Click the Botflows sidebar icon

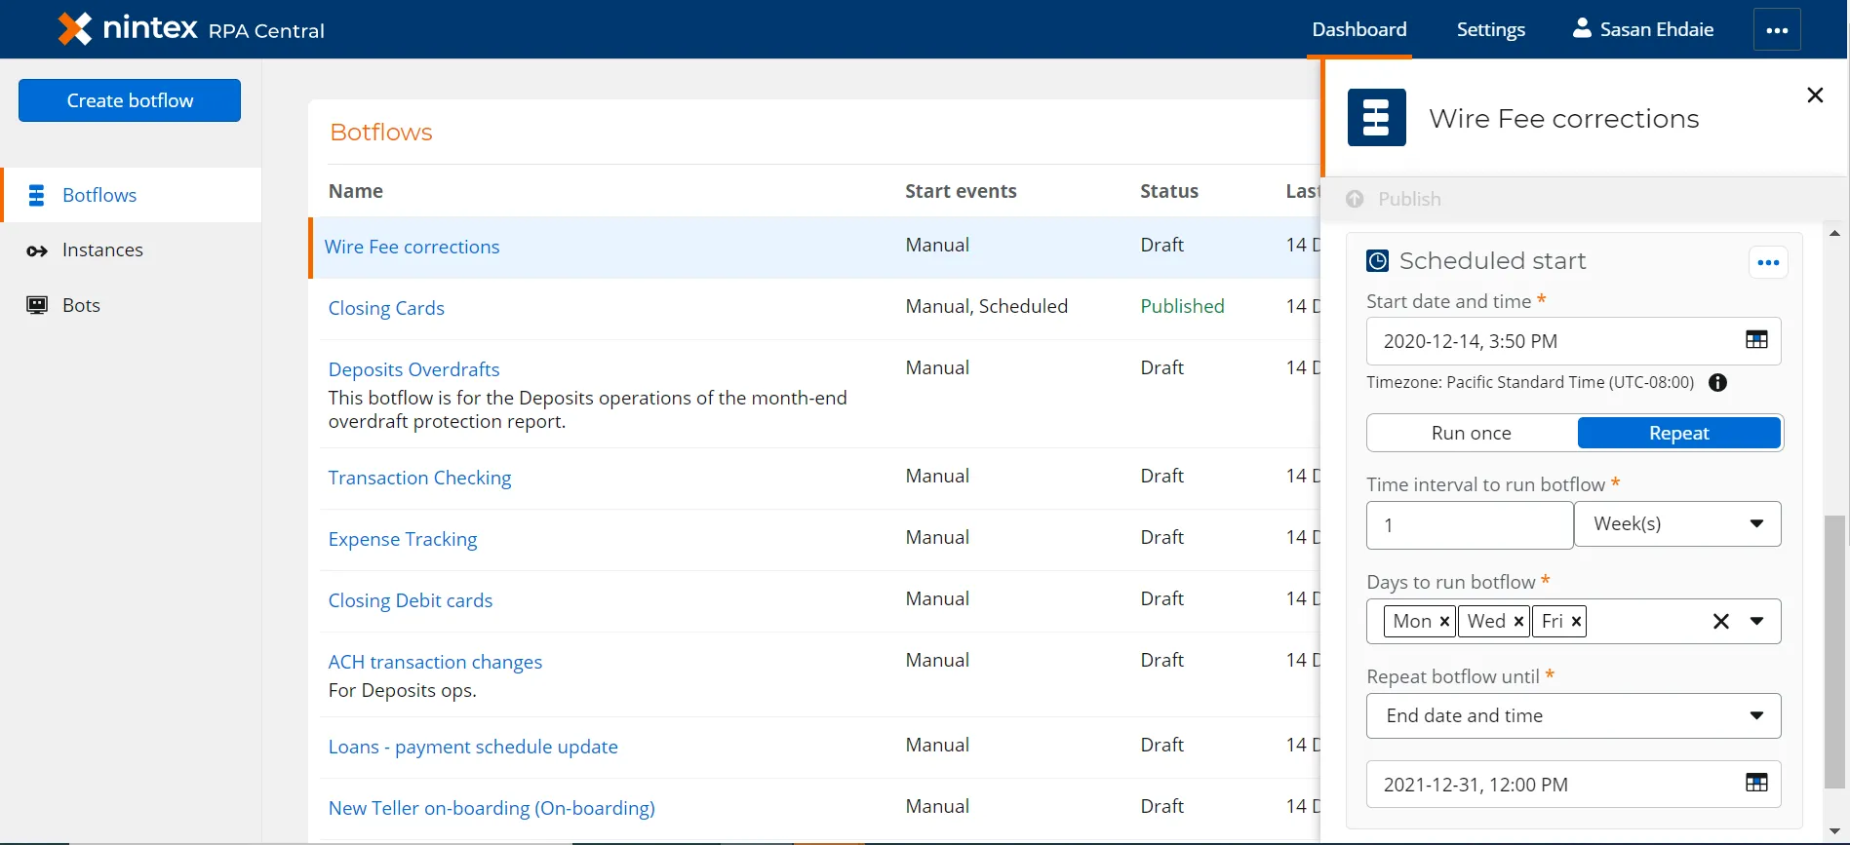click(x=36, y=195)
